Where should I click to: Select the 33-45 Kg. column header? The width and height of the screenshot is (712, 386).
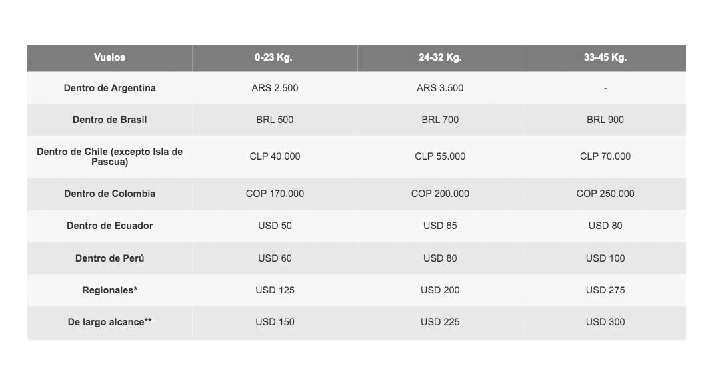[605, 57]
